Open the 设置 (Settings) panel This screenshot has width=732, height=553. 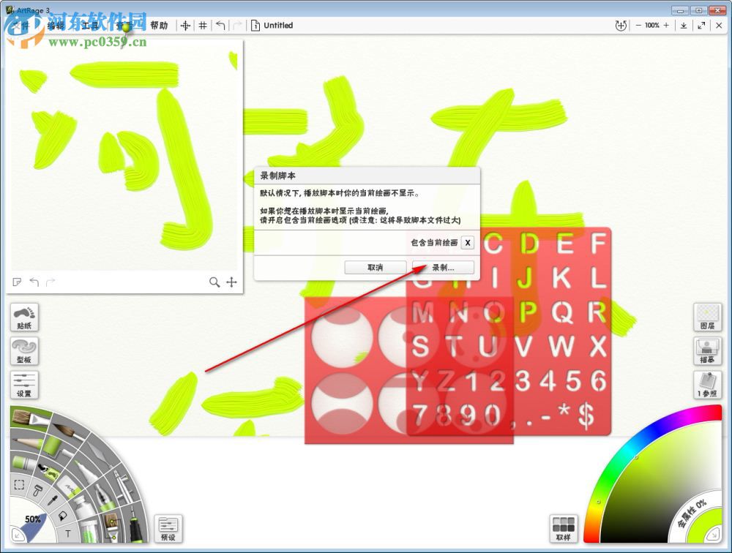[23, 383]
